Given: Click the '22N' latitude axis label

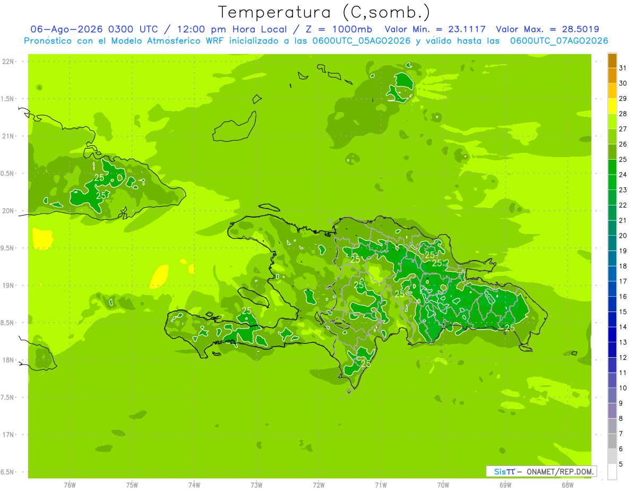Looking at the screenshot, I should coord(8,62).
